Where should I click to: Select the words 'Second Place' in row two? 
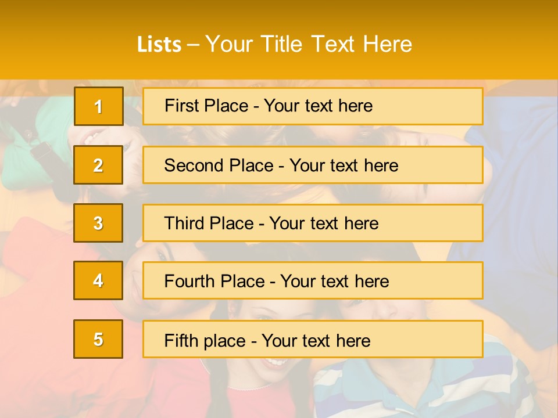[219, 165]
